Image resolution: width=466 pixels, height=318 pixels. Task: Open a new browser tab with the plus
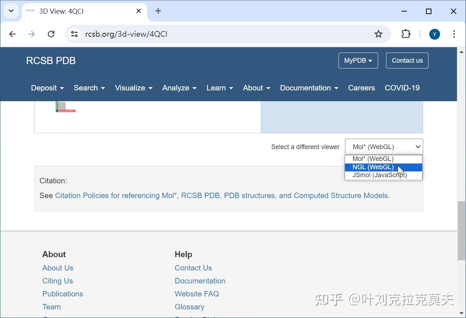tap(158, 11)
